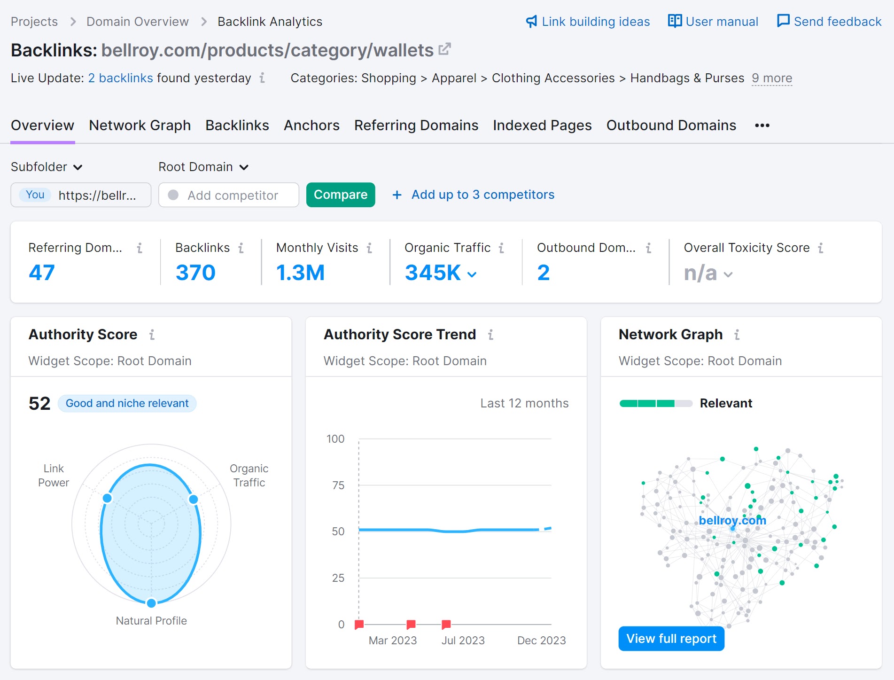Click the info icon beside Backlinks count 370

[241, 248]
